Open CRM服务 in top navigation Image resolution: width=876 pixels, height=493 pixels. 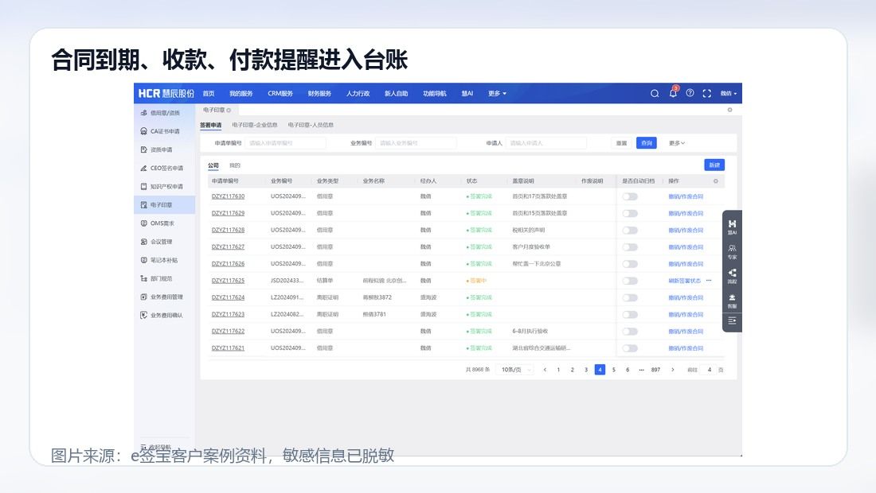(280, 94)
